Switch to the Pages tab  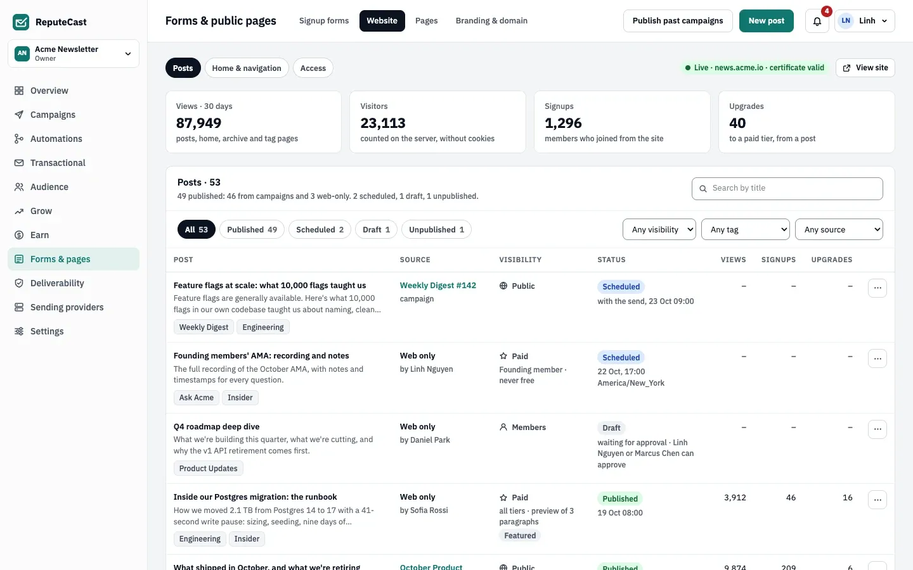(426, 21)
